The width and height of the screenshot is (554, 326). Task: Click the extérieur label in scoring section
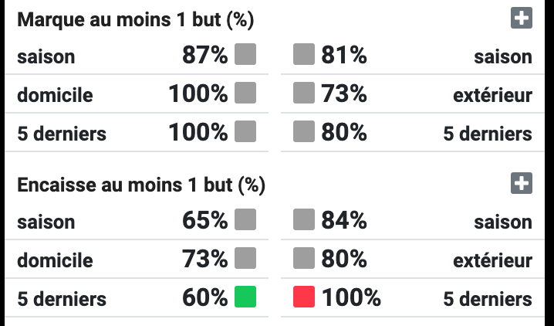pyautogui.click(x=492, y=95)
